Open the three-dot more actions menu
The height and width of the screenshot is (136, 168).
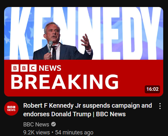pos(160,106)
